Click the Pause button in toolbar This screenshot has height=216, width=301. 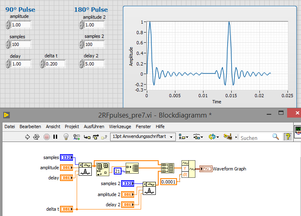pos(55,137)
